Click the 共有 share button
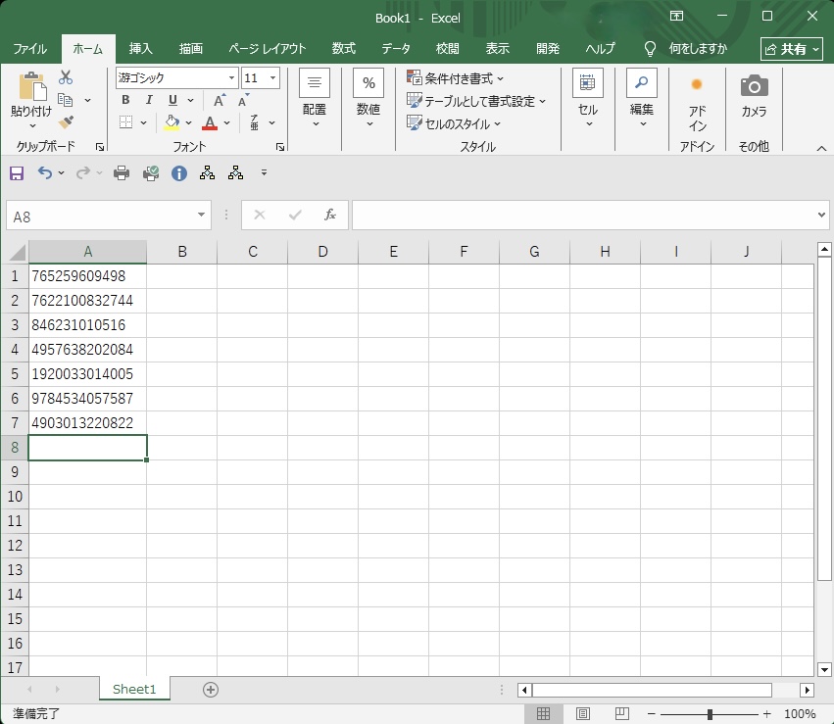This screenshot has height=724, width=834. (x=791, y=48)
